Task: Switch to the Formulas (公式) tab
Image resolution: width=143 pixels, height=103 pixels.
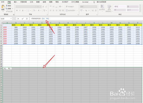Action: (x=31, y=2)
